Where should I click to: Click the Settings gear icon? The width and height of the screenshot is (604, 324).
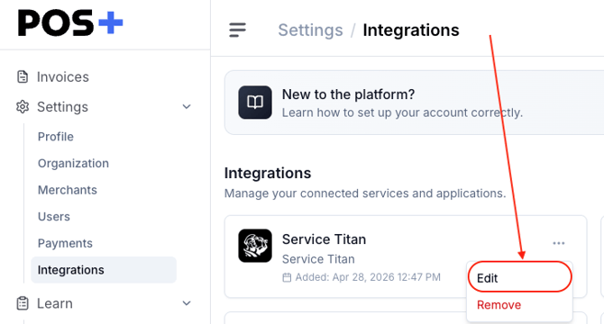pos(23,107)
